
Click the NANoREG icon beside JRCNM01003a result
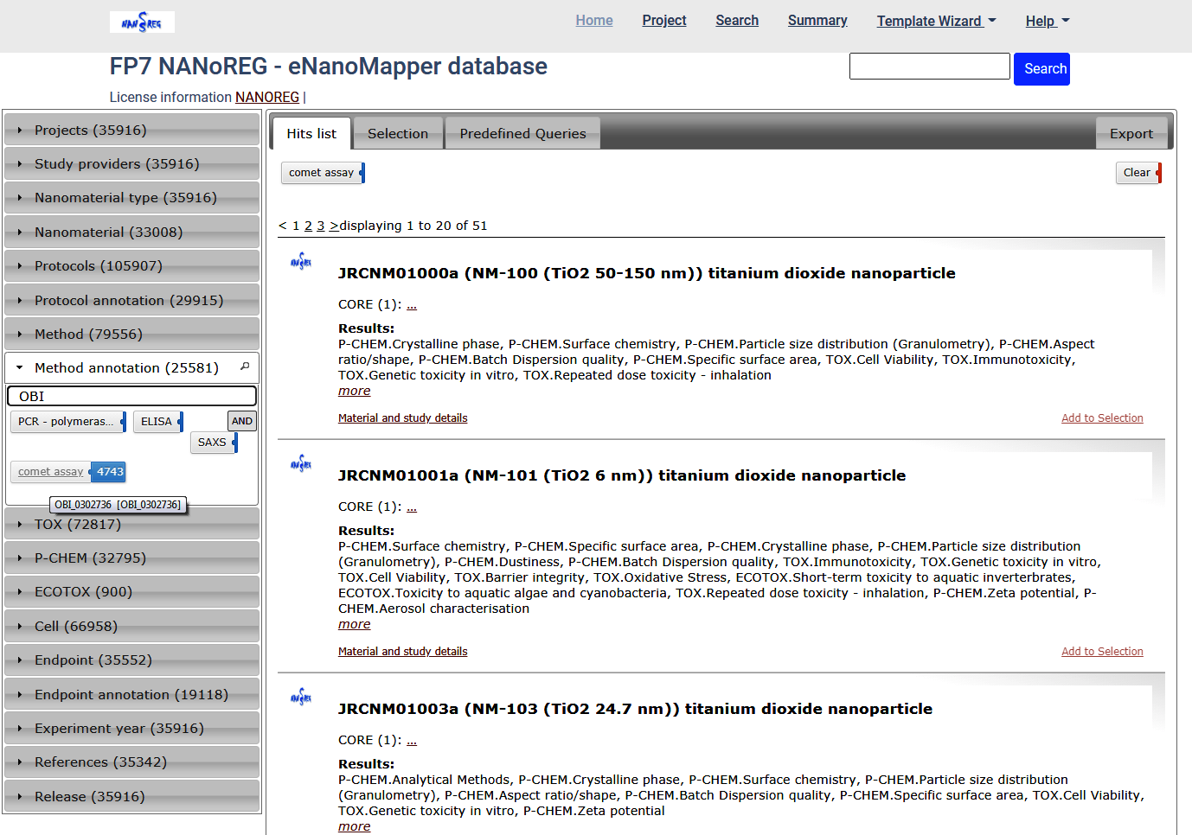click(301, 698)
